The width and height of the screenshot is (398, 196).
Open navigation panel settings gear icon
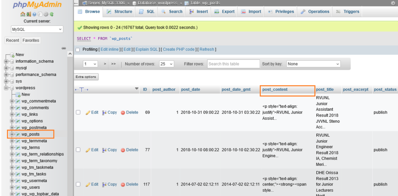tap(46, 14)
